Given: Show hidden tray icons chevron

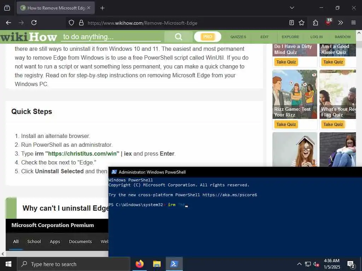Looking at the screenshot, I should pos(299,264).
